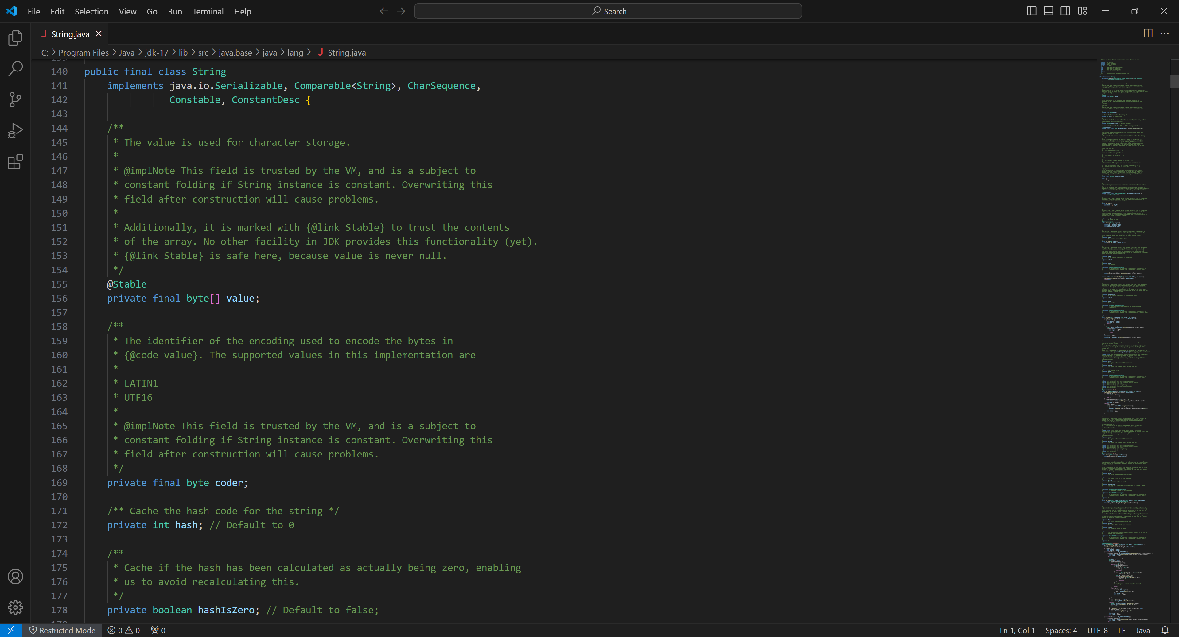Select the String.java editor tab
Viewport: 1179px width, 637px height.
coord(70,34)
